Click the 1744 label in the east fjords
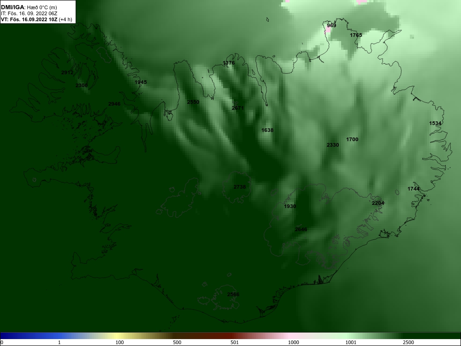The width and height of the screenshot is (461, 346). [414, 189]
